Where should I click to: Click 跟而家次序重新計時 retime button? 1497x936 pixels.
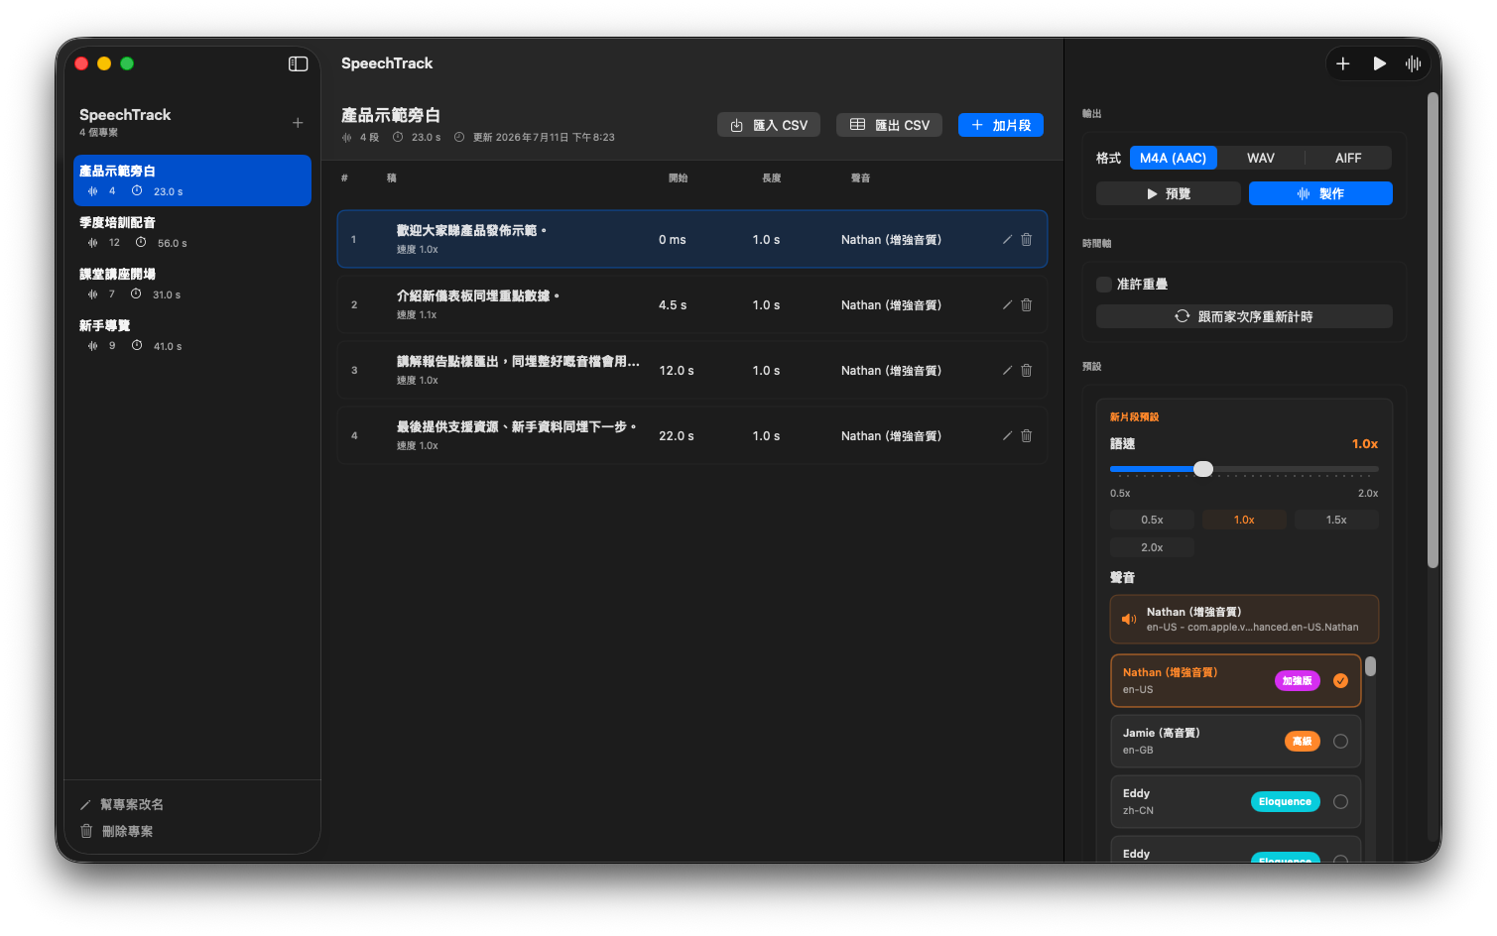pos(1244,316)
